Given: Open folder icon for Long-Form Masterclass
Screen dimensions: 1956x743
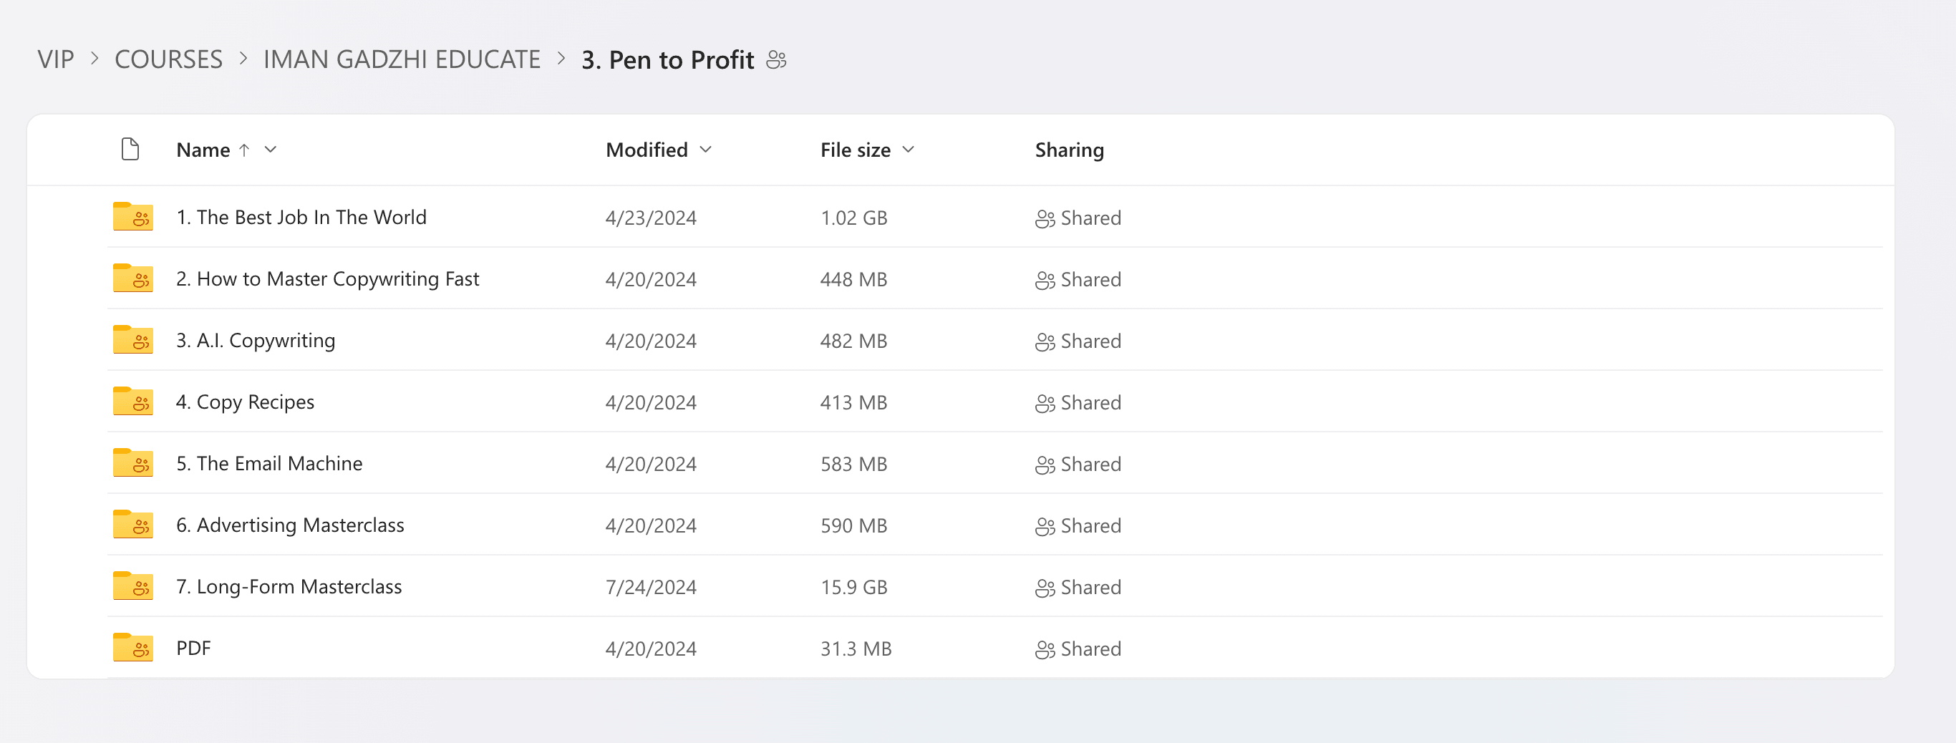Looking at the screenshot, I should coord(133,585).
